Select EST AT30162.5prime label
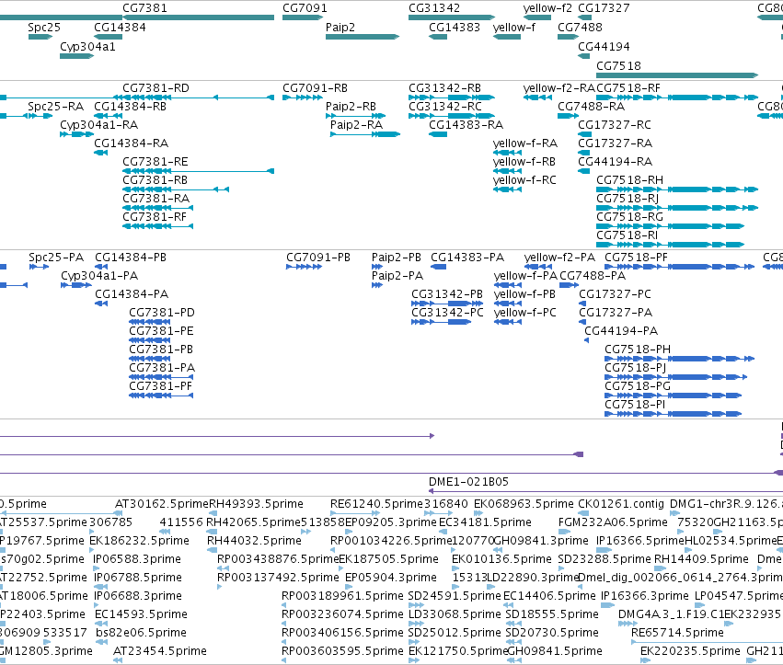 (x=162, y=504)
